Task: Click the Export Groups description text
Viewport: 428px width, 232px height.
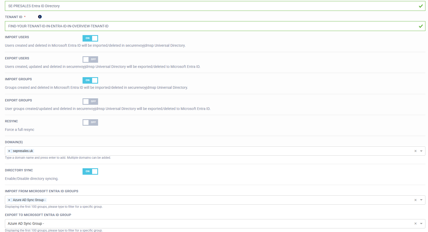Action: click(108, 109)
